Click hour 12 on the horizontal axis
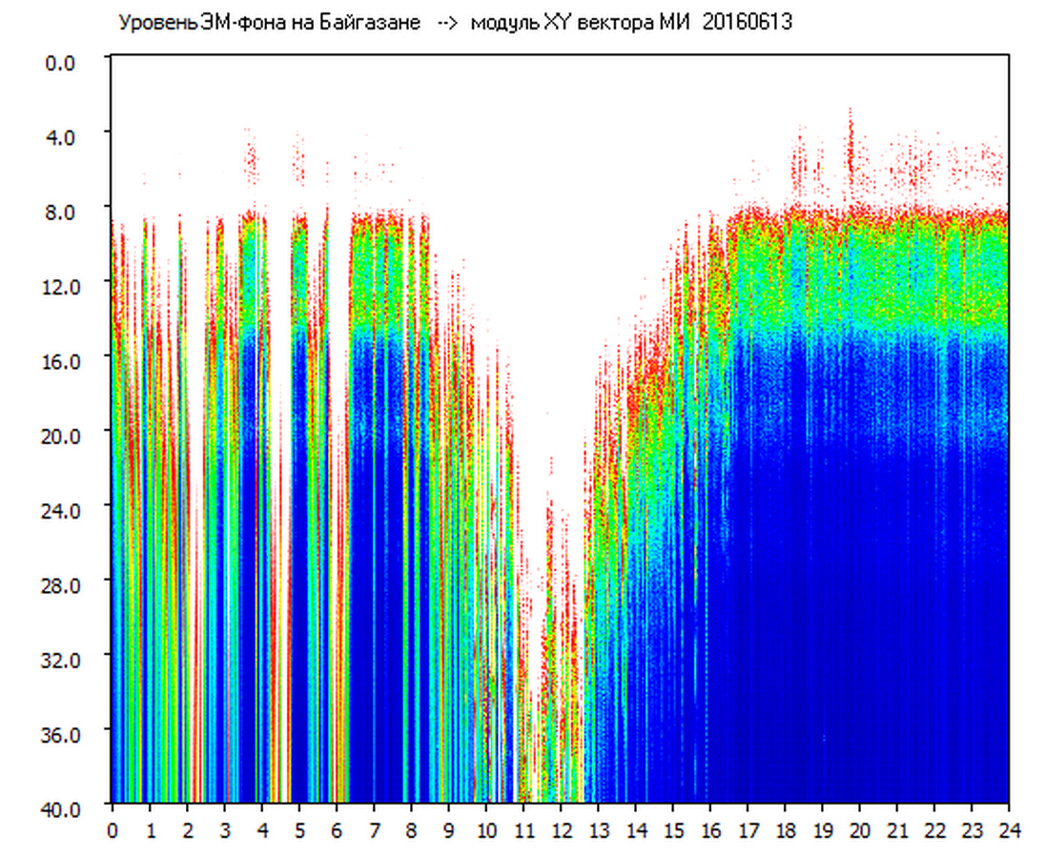1045x858 pixels. click(561, 829)
